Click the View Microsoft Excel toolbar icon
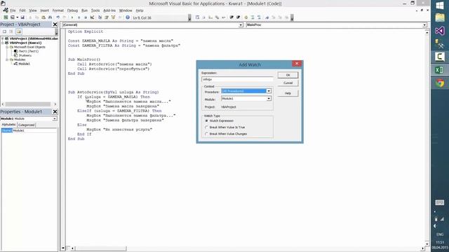The height and width of the screenshot is (252, 449). click(x=6, y=17)
